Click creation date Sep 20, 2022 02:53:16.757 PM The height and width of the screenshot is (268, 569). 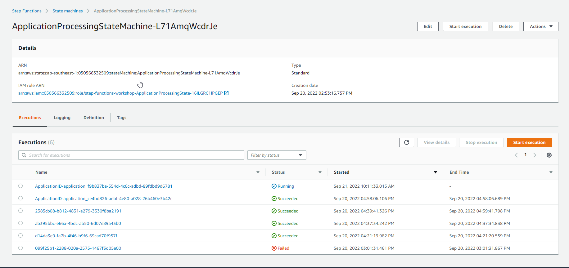pyautogui.click(x=322, y=93)
